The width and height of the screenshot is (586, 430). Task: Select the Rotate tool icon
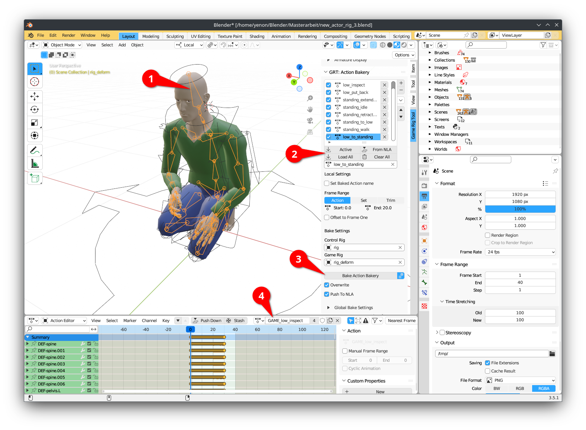(x=35, y=109)
